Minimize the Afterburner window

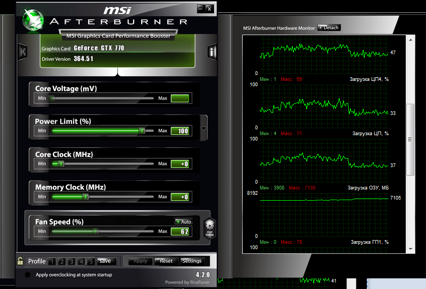(201, 9)
